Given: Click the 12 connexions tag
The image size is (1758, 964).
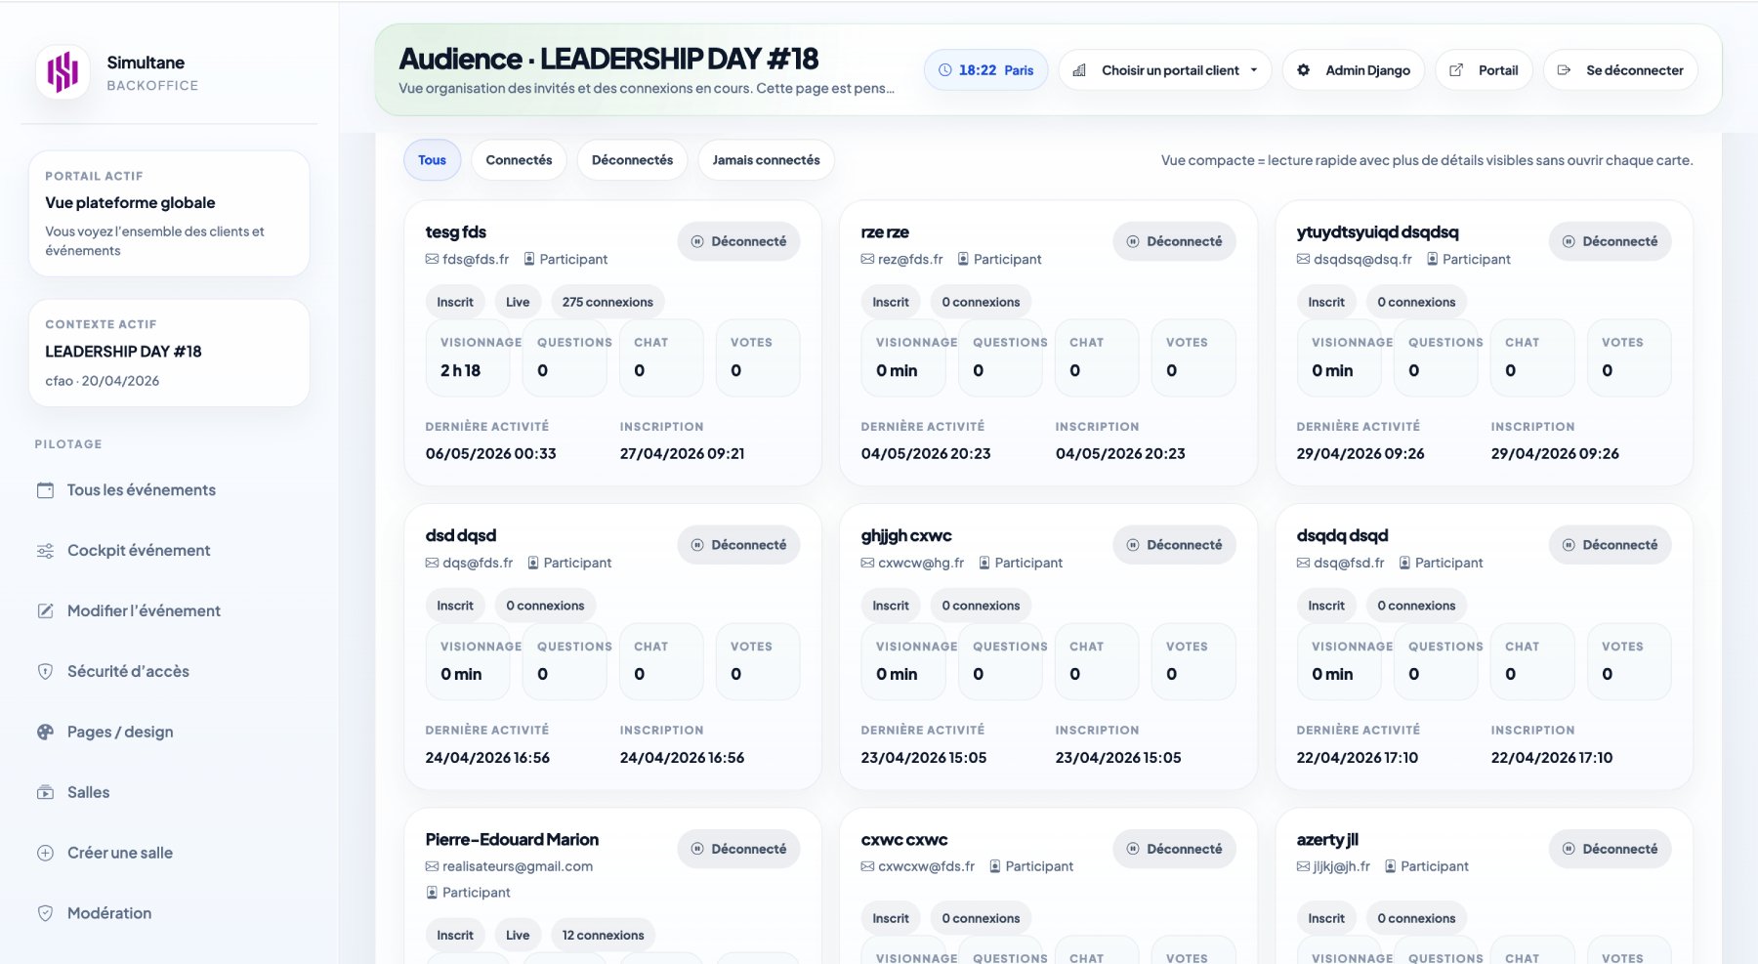Looking at the screenshot, I should 603,936.
